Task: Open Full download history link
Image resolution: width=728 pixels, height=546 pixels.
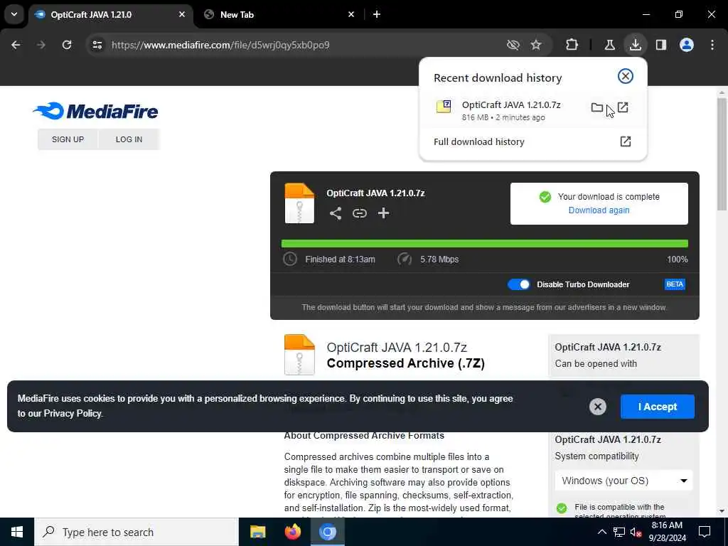Action: 478,141
